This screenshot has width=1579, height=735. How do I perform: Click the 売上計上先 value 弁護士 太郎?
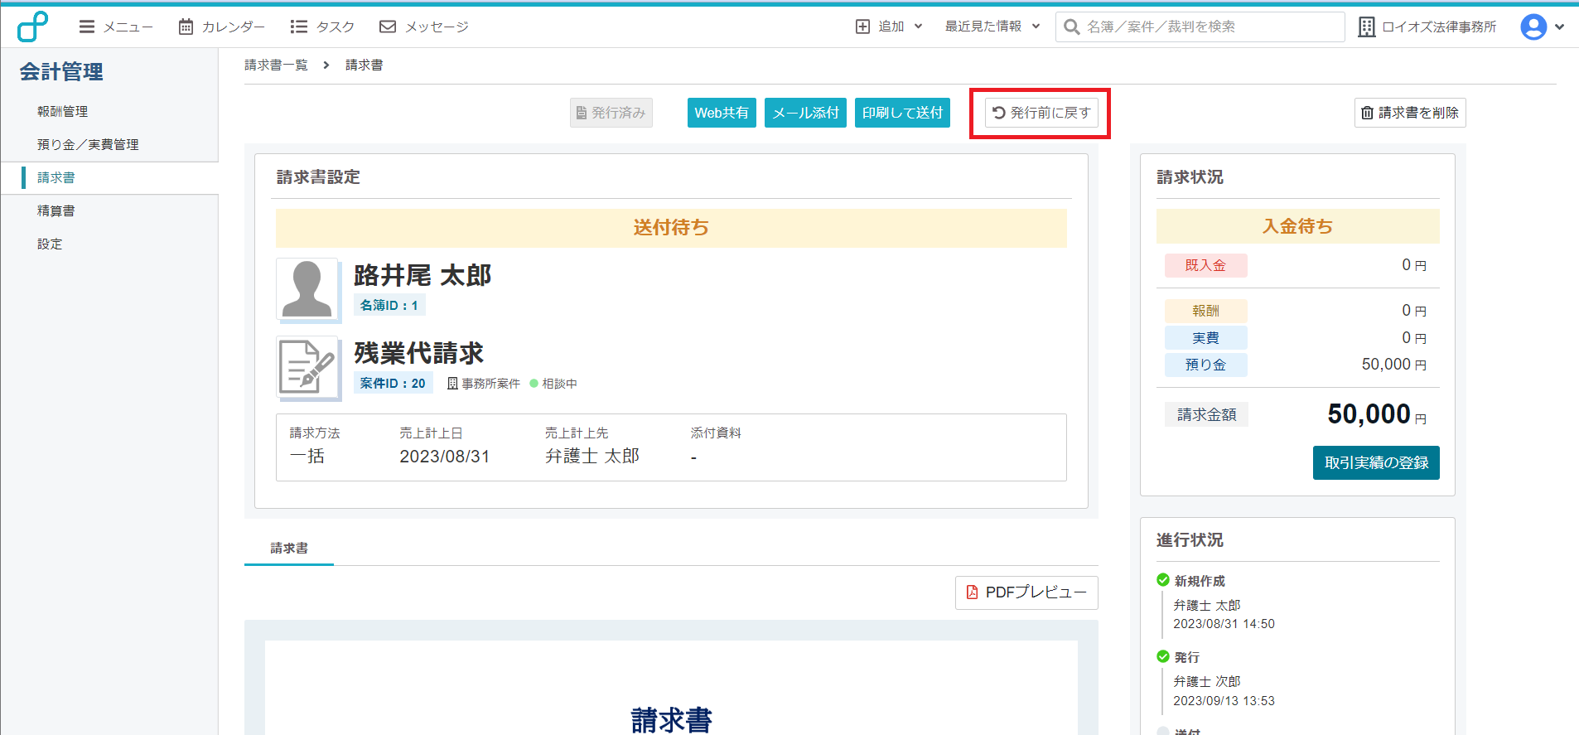[592, 457]
